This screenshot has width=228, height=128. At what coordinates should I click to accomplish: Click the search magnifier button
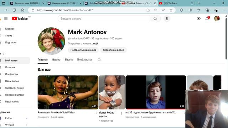(x=155, y=18)
